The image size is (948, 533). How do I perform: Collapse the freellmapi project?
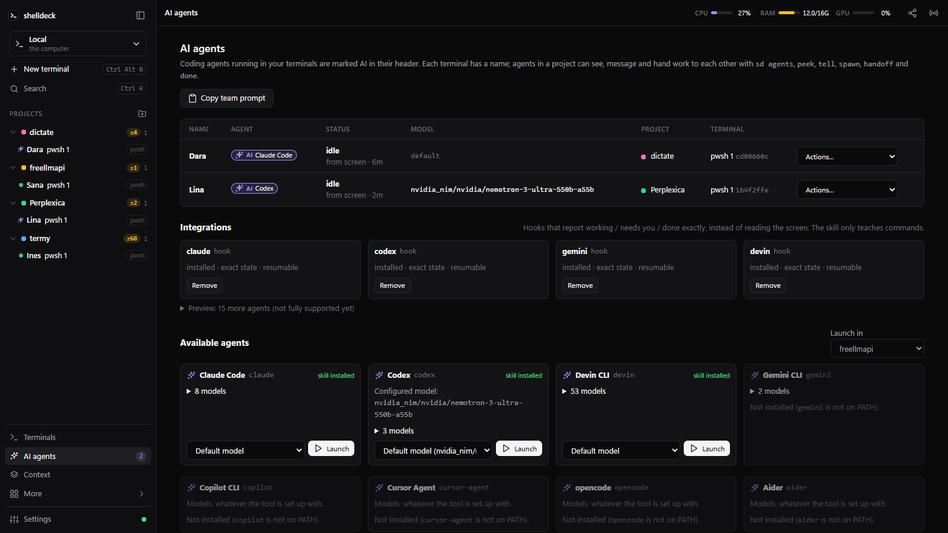[x=13, y=168]
